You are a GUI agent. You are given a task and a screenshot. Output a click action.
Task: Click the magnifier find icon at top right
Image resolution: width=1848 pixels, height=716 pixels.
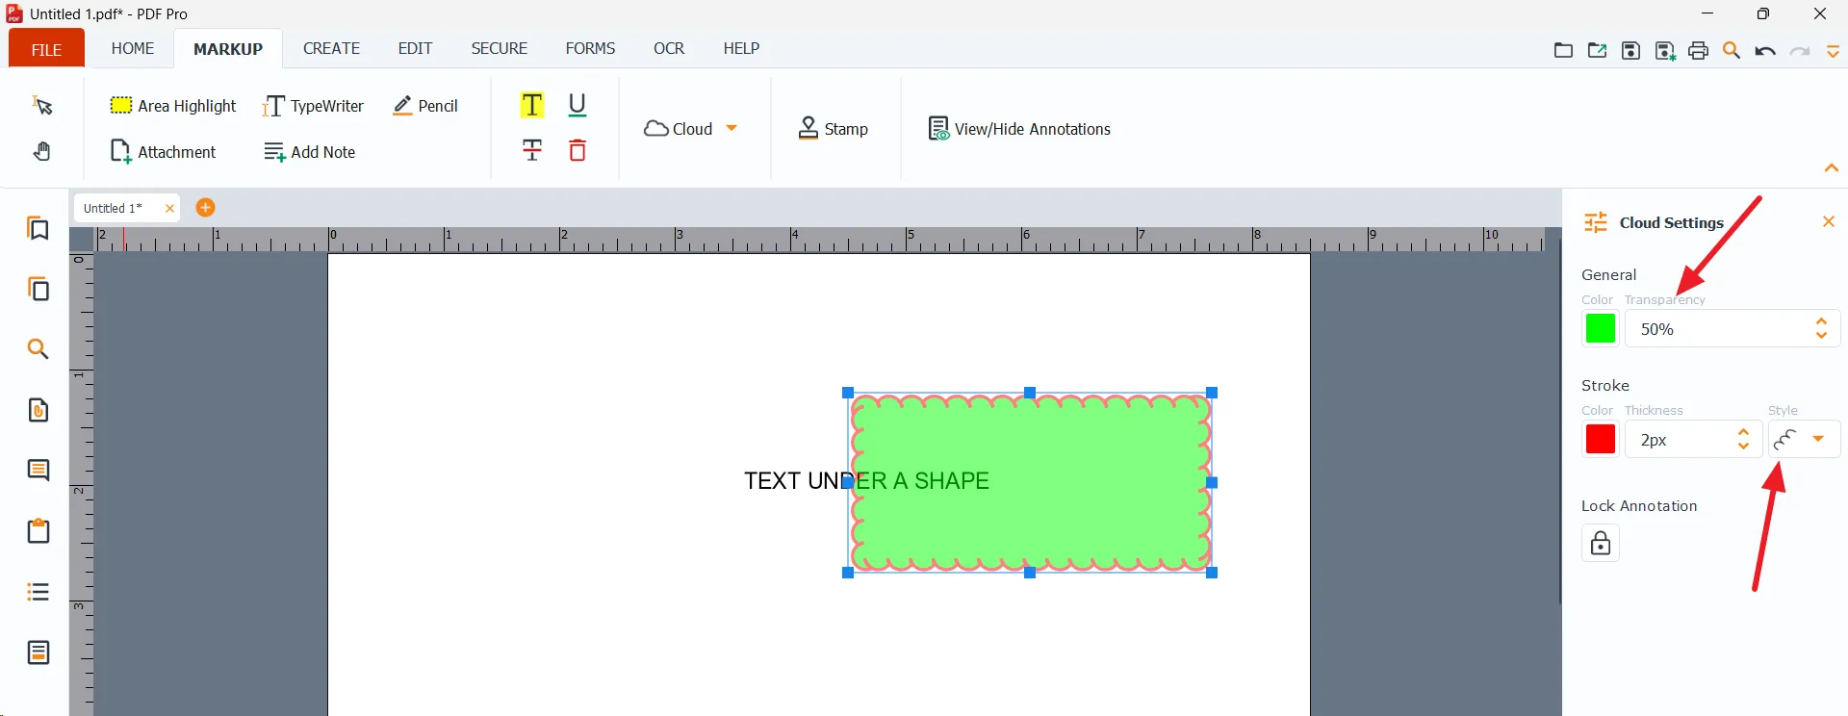1732,51
